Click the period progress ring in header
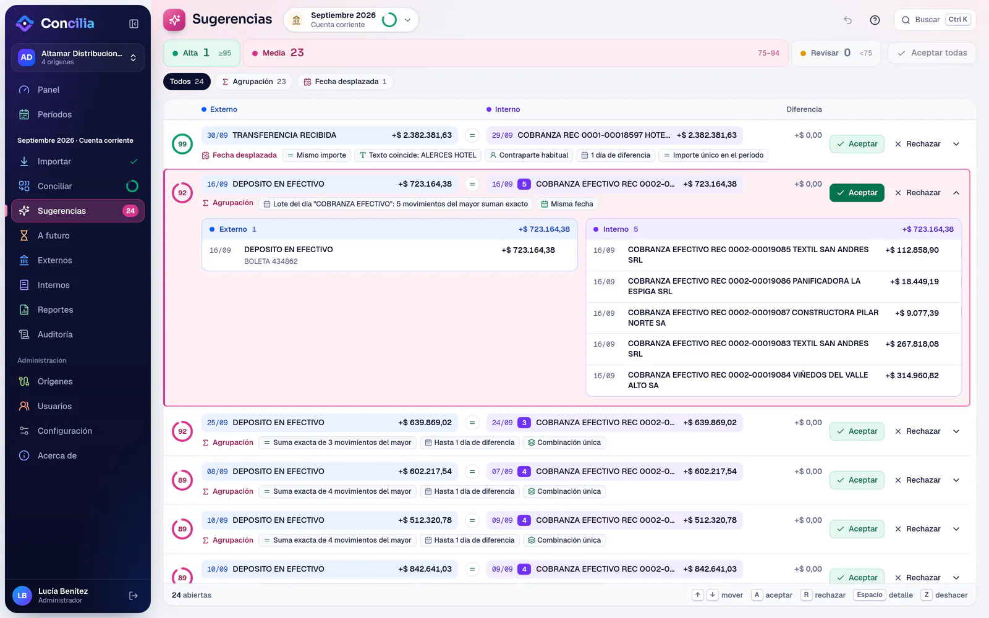The image size is (989, 618). click(389, 20)
